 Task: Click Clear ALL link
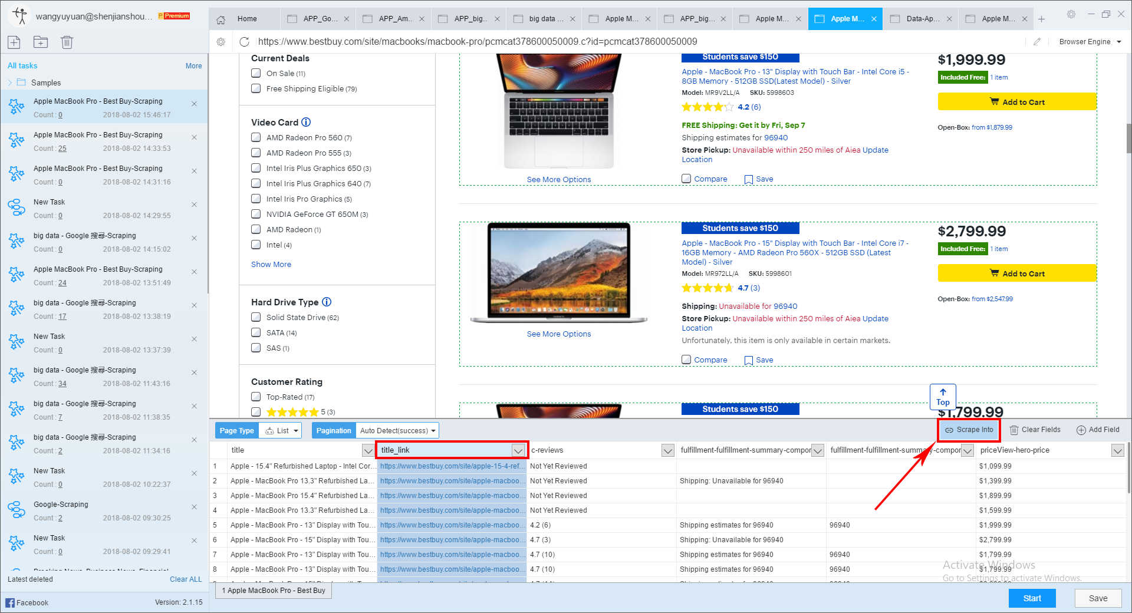point(186,579)
